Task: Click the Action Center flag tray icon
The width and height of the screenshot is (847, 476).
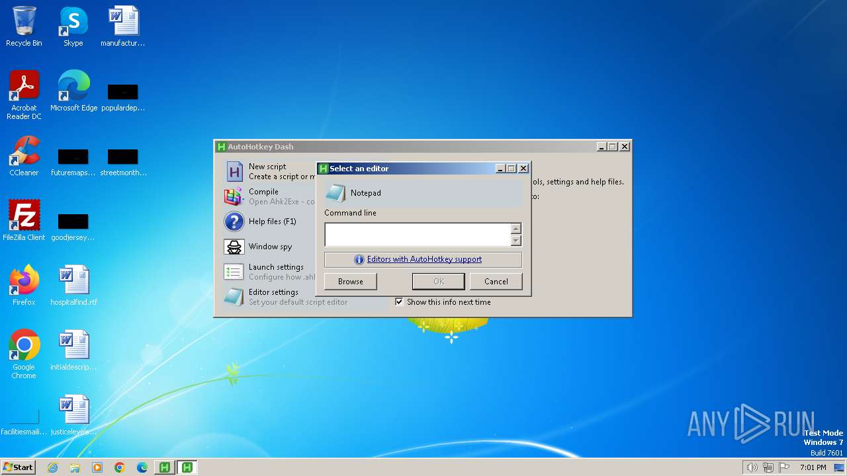Action: click(784, 467)
